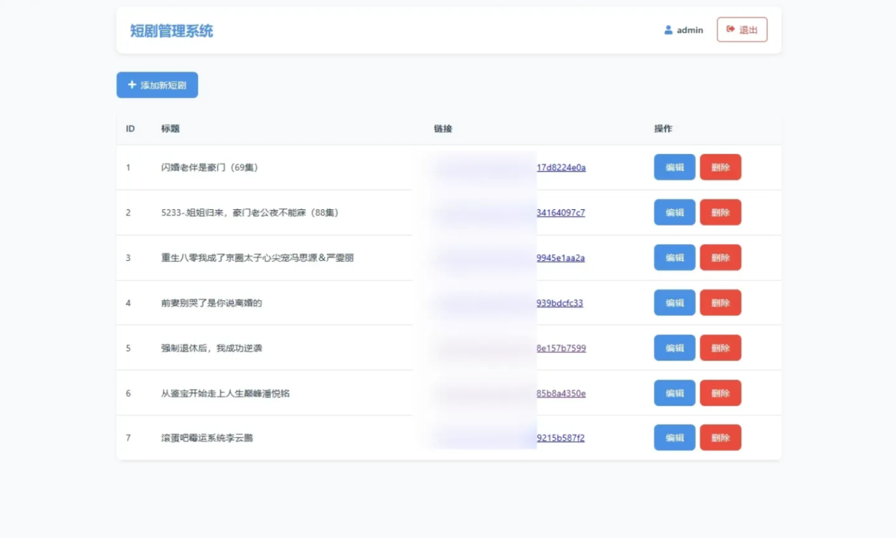
Task: Delete row 前妻别哭了是你说离婚的
Action: coord(720,303)
